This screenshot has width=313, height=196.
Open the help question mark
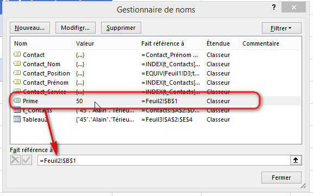click(x=274, y=8)
